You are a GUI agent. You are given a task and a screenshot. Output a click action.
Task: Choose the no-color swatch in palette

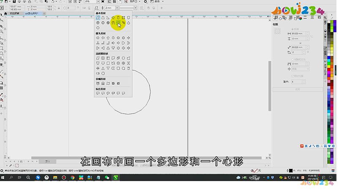pos(329,22)
